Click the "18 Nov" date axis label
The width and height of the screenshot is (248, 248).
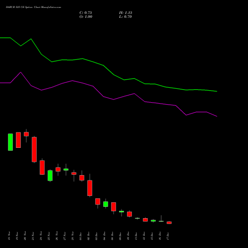9,236
